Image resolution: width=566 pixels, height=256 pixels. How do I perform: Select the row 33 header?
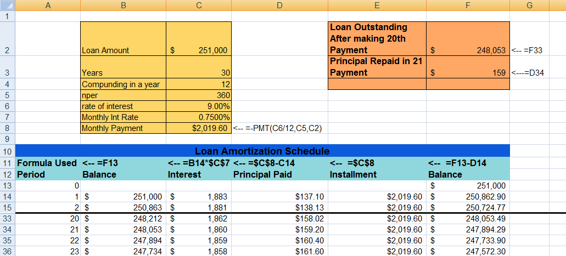[8, 218]
